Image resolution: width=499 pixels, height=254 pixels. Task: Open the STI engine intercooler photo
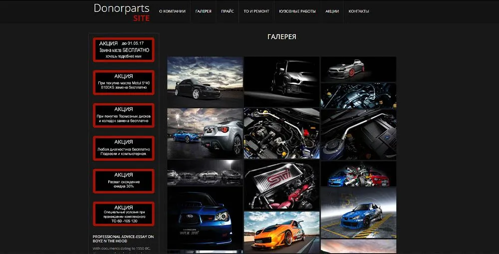(x=281, y=185)
